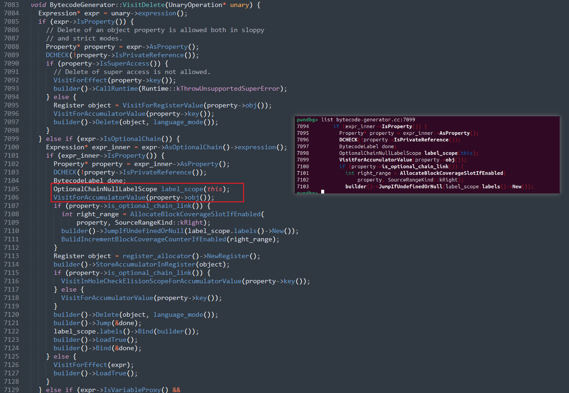Click the 'this' argument in the editor's label_scope
This screenshot has width=569, height=393.
pyautogui.click(x=215, y=189)
